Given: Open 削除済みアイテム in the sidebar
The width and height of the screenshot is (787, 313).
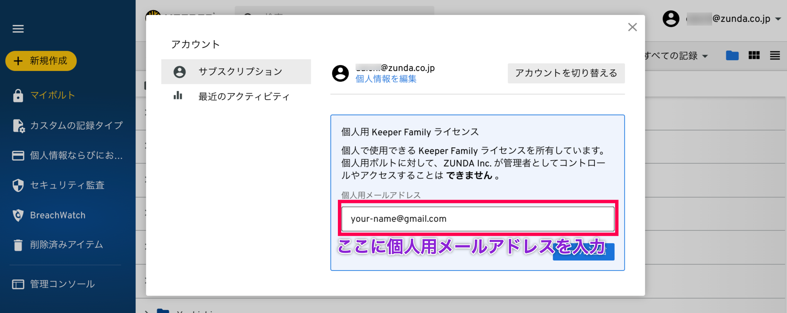Looking at the screenshot, I should (x=67, y=245).
